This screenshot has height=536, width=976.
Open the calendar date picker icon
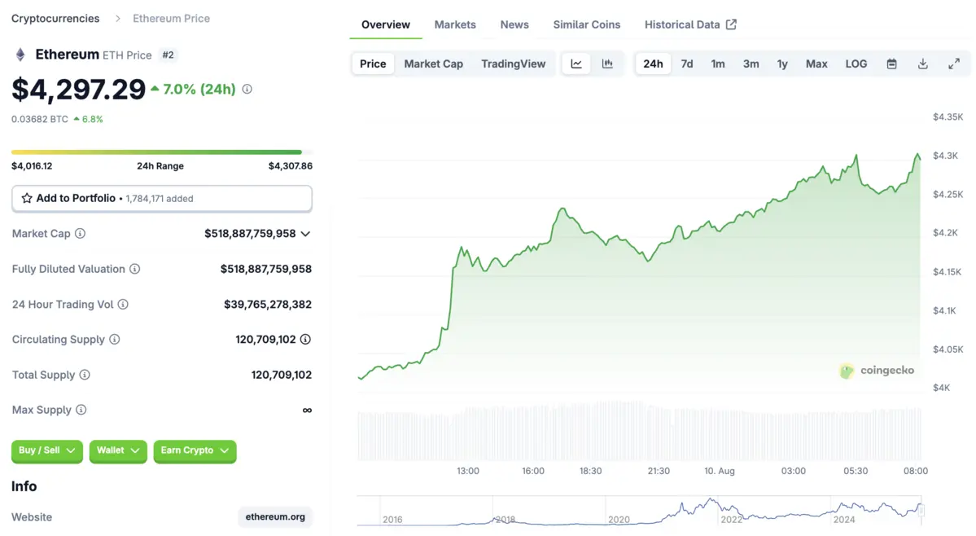tap(891, 64)
